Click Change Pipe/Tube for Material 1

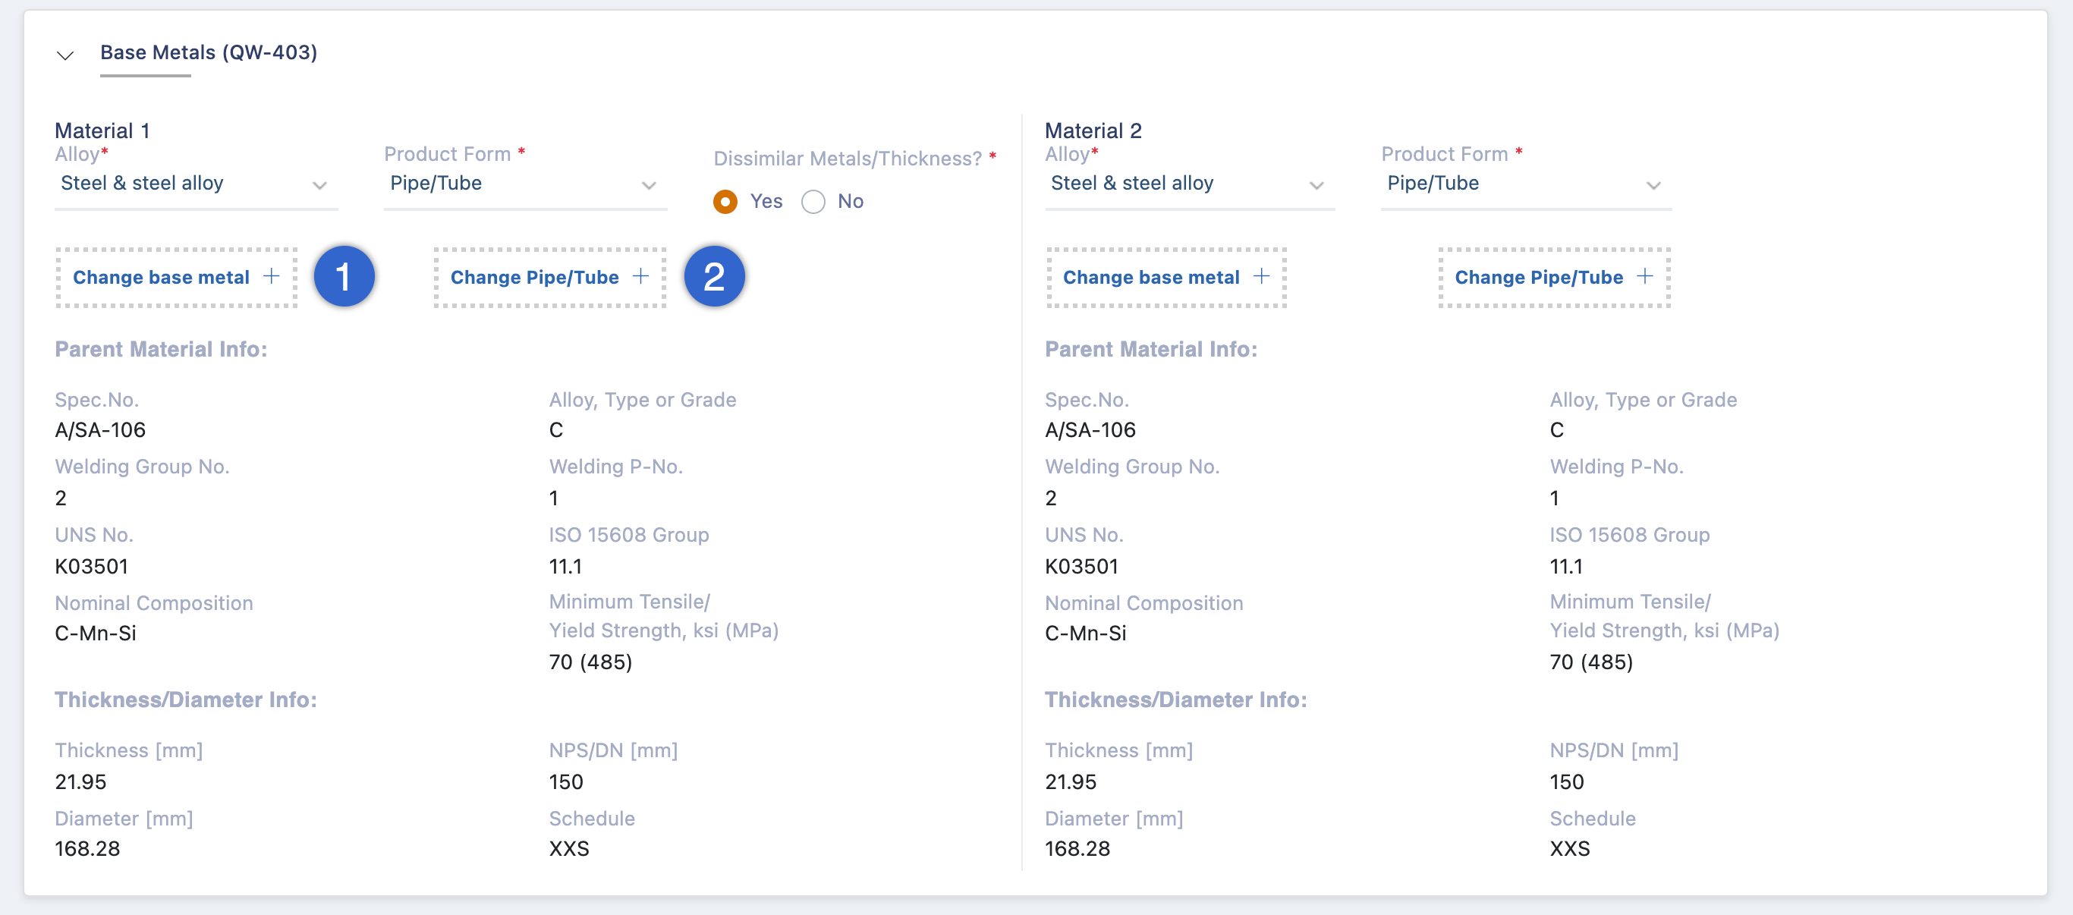pos(549,278)
